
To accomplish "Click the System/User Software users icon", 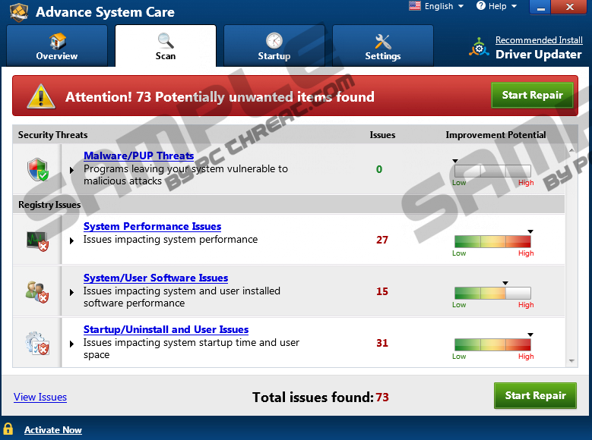I will pos(37,292).
